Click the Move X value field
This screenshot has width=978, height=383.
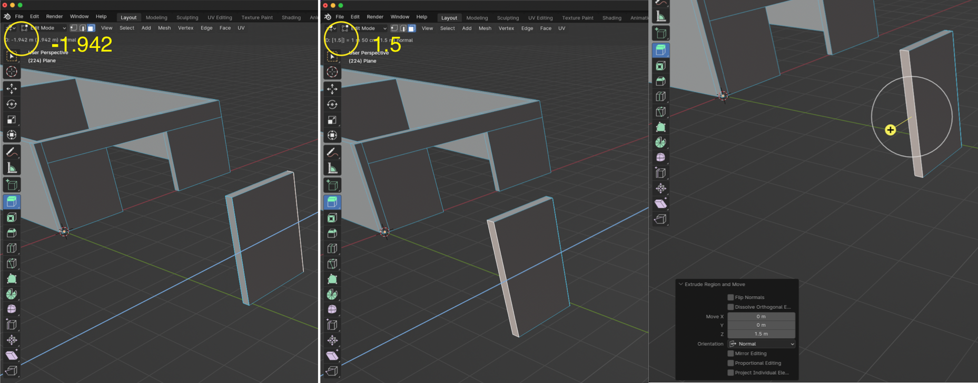[x=762, y=317]
